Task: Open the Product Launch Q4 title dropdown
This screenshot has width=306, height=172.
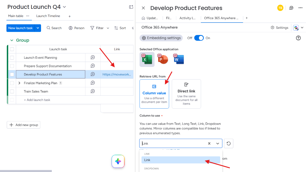Action: click(x=64, y=7)
